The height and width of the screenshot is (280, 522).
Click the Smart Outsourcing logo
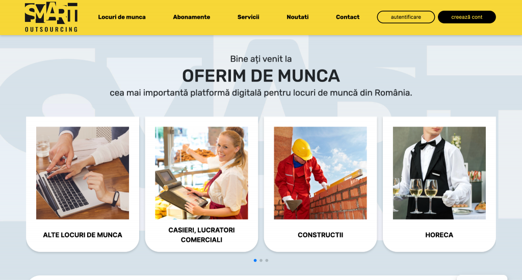click(x=51, y=17)
